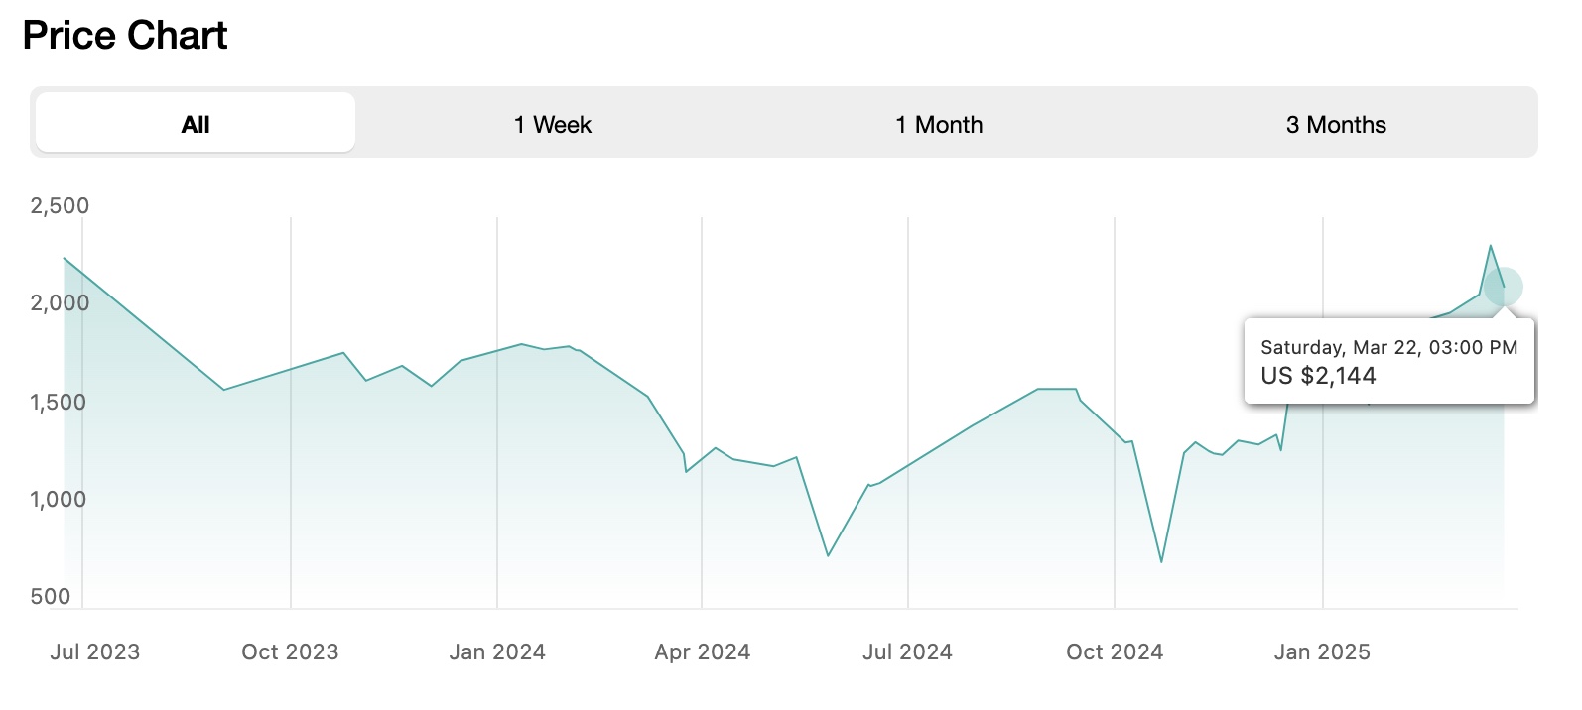Viewport: 1582px width, 710px height.
Task: Click the Oct 2023 x-axis label
Action: 290,652
